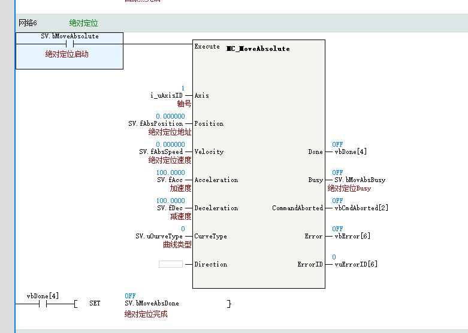The height and width of the screenshot is (333, 468).
Task: Click the SV.bMoveAbsolute normally-open contact
Action: [69, 44]
